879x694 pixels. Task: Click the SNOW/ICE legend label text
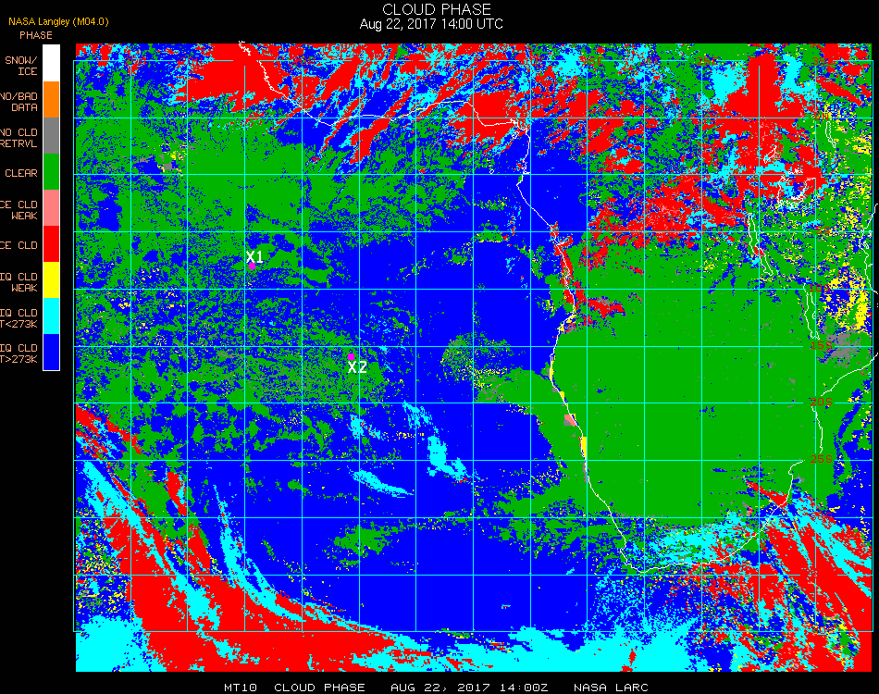click(20, 66)
